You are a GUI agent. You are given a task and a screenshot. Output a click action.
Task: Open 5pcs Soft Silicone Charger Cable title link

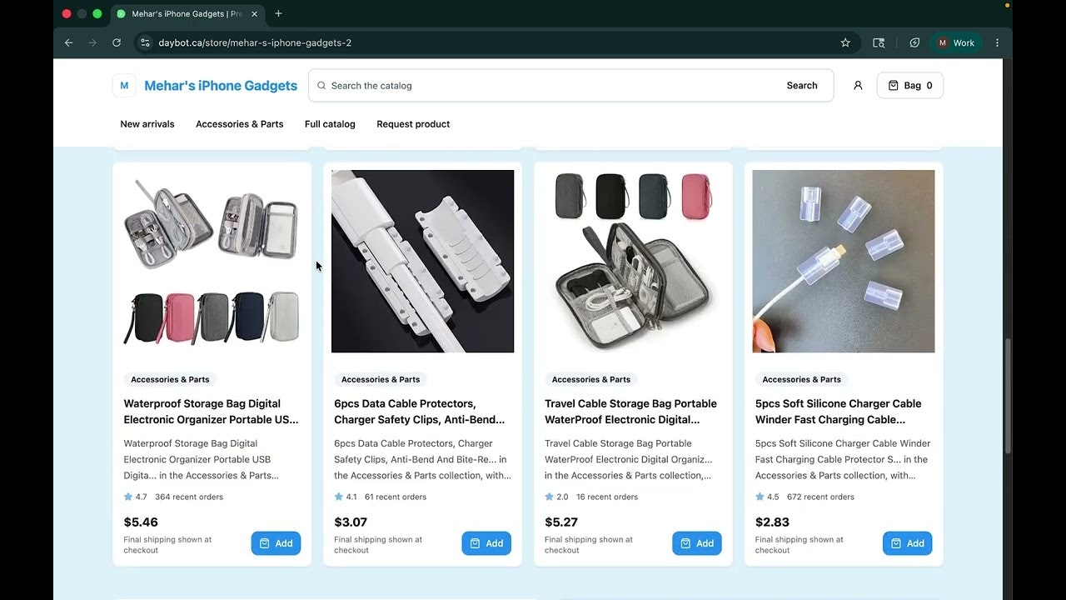pos(839,412)
